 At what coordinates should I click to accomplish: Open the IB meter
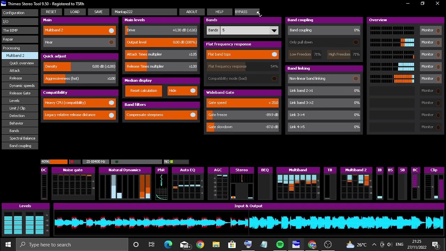[x=379, y=183]
